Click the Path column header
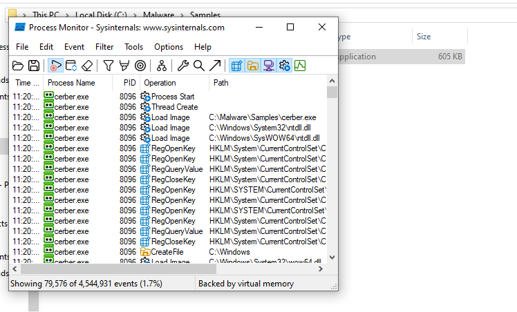 [268, 83]
